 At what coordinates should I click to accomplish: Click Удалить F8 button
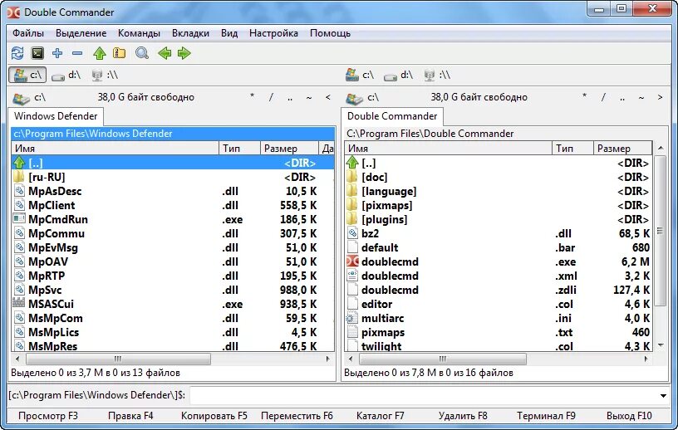(463, 416)
